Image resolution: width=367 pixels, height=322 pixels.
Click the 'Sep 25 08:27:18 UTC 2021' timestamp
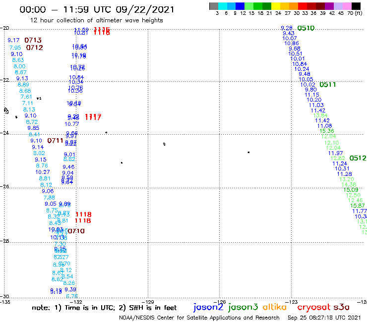pyautogui.click(x=324, y=318)
